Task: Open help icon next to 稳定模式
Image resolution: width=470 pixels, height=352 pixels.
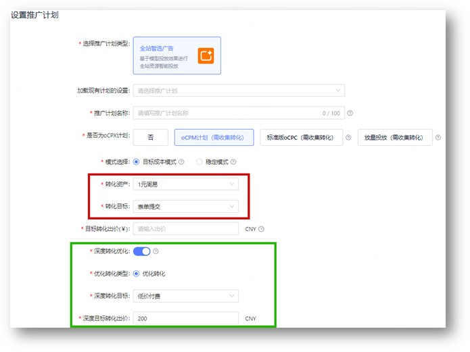Action: [x=233, y=161]
